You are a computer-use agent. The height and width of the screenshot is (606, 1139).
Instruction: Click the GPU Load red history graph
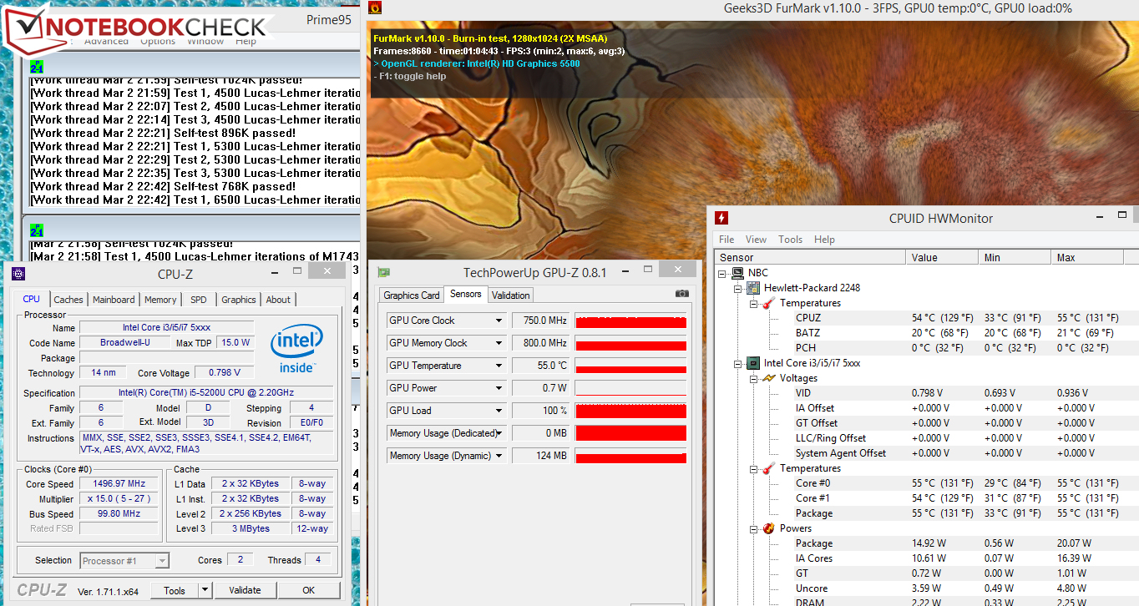coord(630,411)
